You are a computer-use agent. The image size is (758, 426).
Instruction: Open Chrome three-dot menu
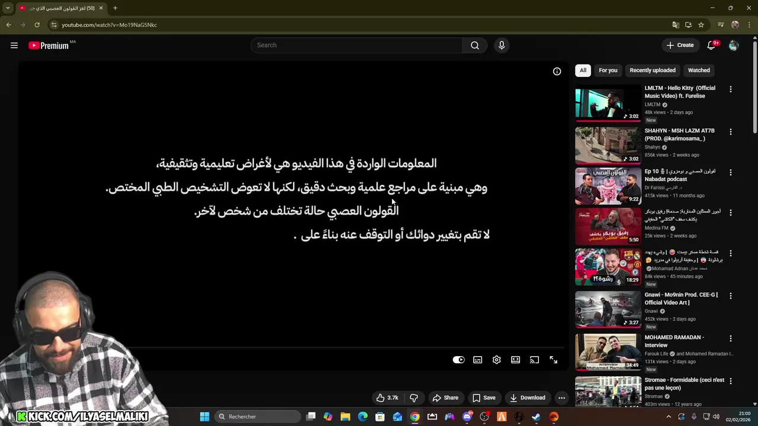click(749, 25)
